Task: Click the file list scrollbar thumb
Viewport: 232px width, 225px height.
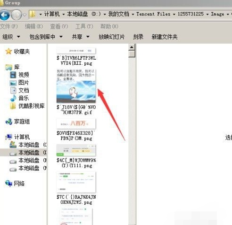Action: [132, 54]
